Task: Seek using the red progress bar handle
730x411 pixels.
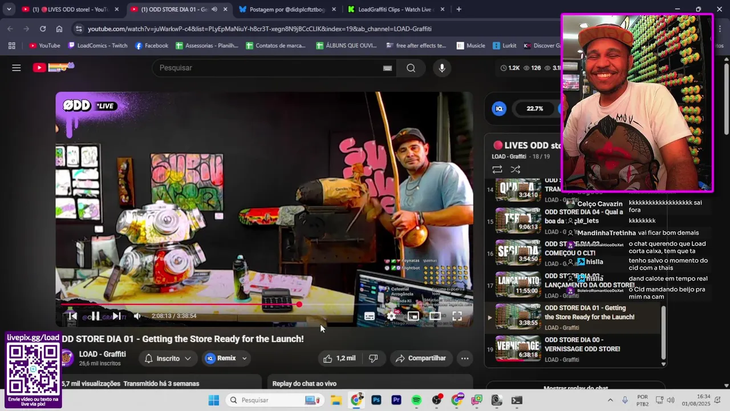Action: click(x=299, y=304)
